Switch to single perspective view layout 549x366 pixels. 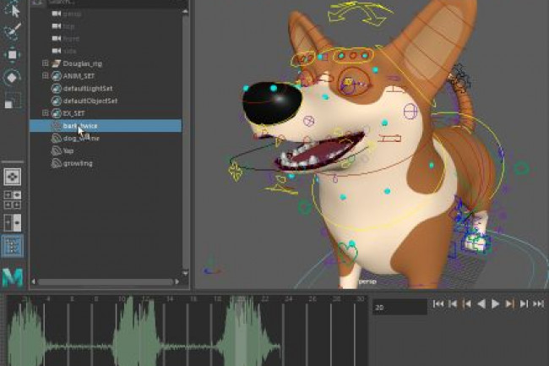[x=13, y=177]
